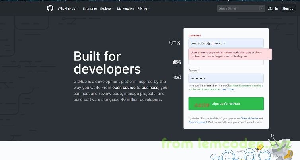Open the password Learn more link
Viewport: 300px width, 160px height.
pos(228,90)
